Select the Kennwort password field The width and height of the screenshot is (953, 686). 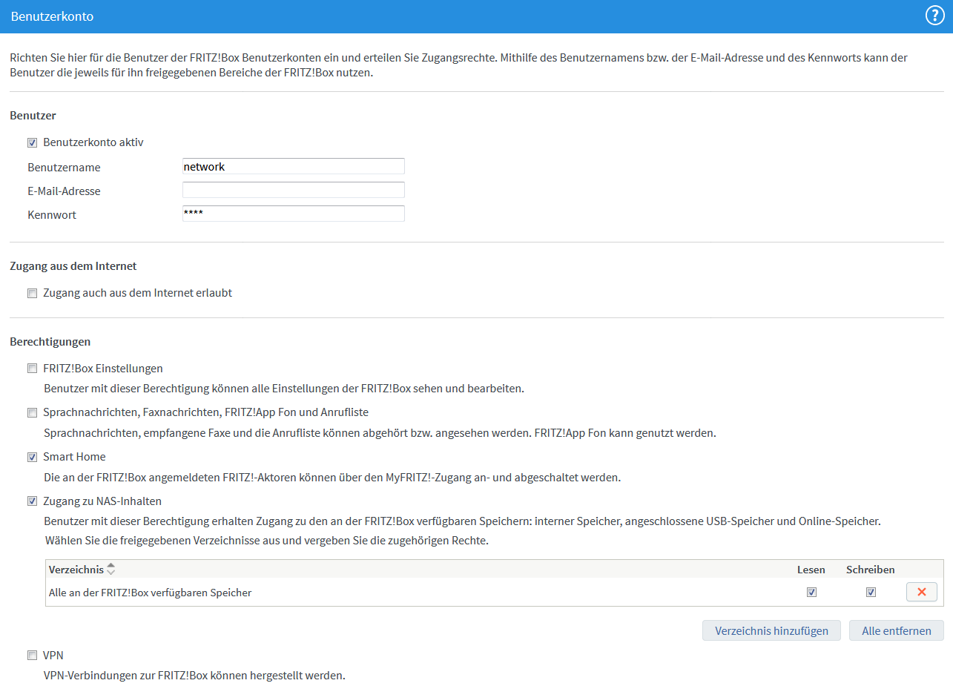point(294,214)
